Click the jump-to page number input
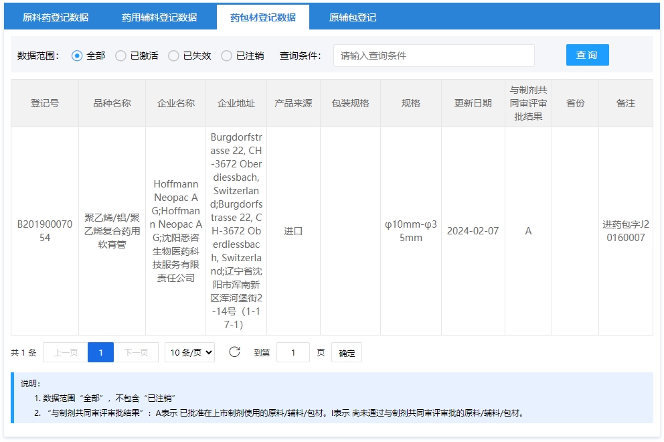The width and height of the screenshot is (664, 442). pos(293,352)
